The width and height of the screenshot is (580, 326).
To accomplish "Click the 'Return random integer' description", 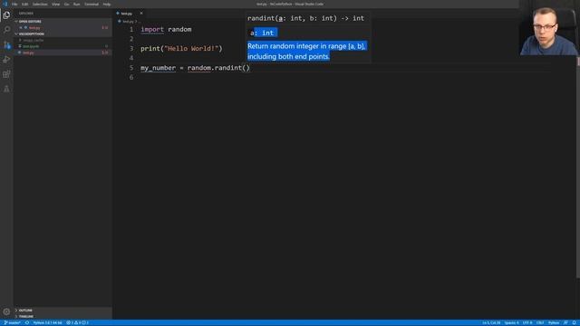I will [307, 51].
